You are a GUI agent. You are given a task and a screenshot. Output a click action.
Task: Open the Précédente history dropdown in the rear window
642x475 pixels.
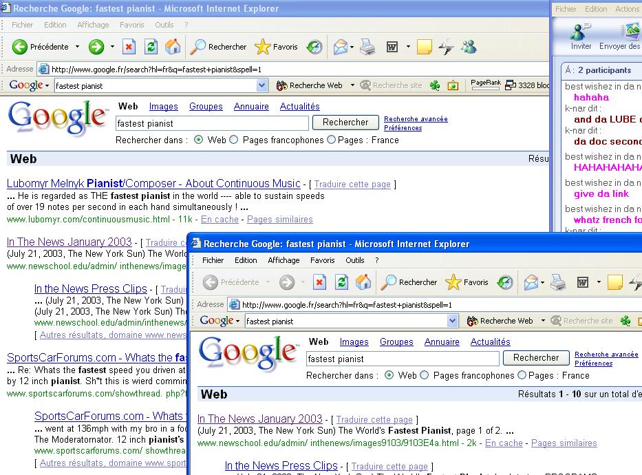coord(77,47)
